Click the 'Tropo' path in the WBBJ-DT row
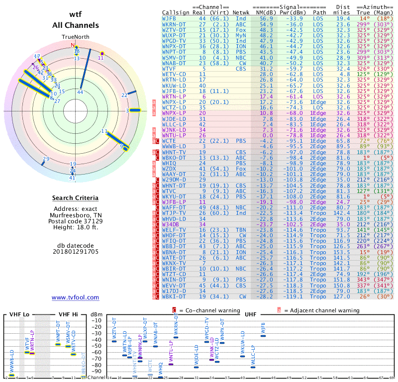 318,247
